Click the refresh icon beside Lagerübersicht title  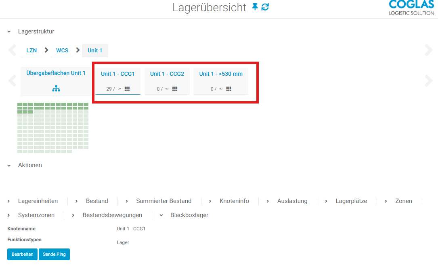265,7
